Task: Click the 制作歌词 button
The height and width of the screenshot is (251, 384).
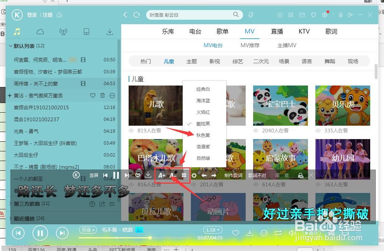Action: [x=233, y=175]
